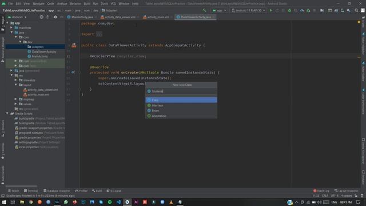Open the Android 11 device selector dropdown
Screen dimensions: 366x206
[248, 10]
